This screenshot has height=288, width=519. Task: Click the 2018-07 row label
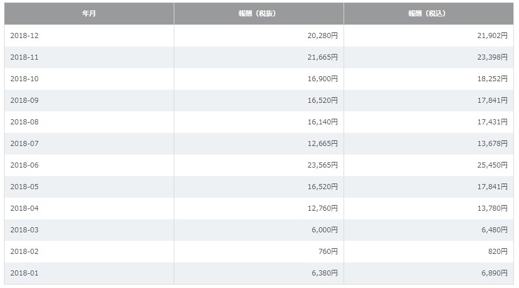[x=24, y=144]
